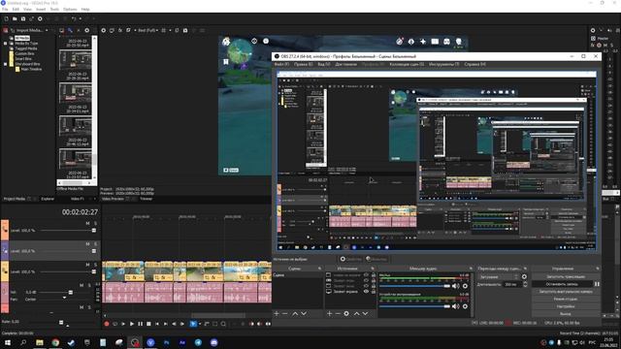Mute the orange top video track
Image resolution: width=621 pixels, height=349 pixels.
(x=87, y=223)
